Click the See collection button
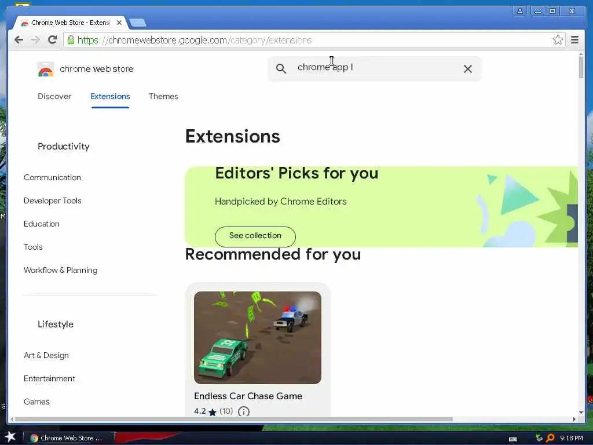This screenshot has width=593, height=445. (255, 236)
